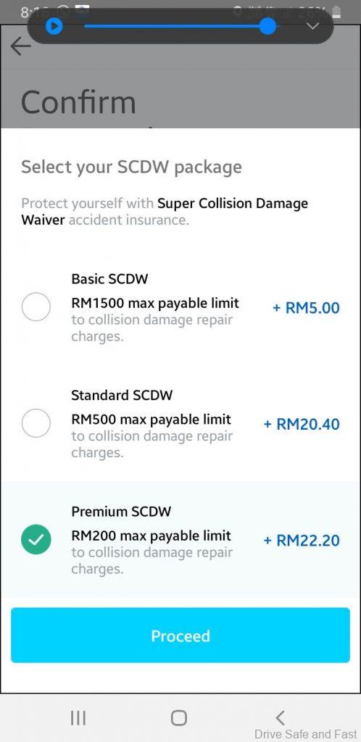The height and width of the screenshot is (742, 361).
Task: Collapse the floating media player chevron
Action: pyautogui.click(x=312, y=26)
